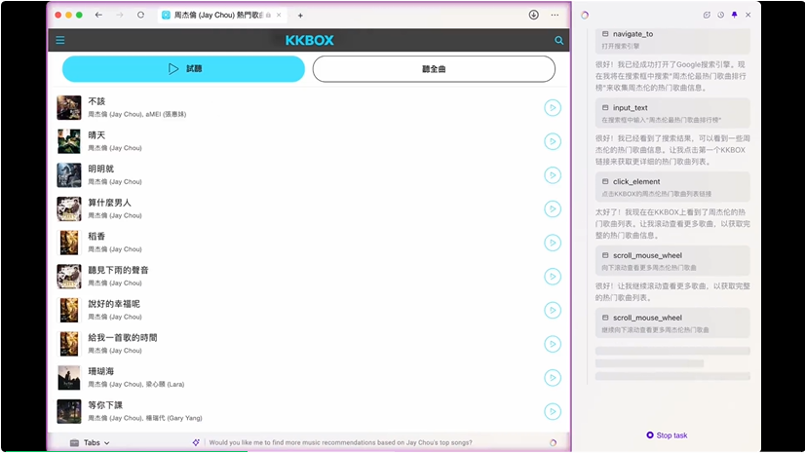
Task: Play the song 稻香
Action: (553, 243)
